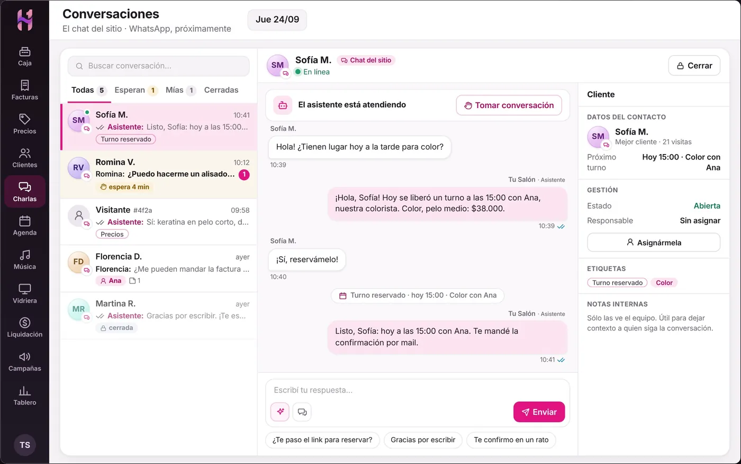Open the TS user avatar menu
741x464 pixels.
click(25, 445)
